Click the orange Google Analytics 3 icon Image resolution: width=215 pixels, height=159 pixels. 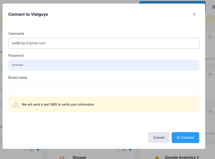[x=157, y=157]
